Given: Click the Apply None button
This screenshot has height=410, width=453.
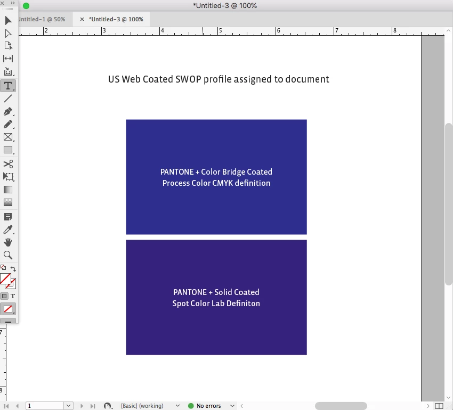Looking at the screenshot, I should 8,309.
